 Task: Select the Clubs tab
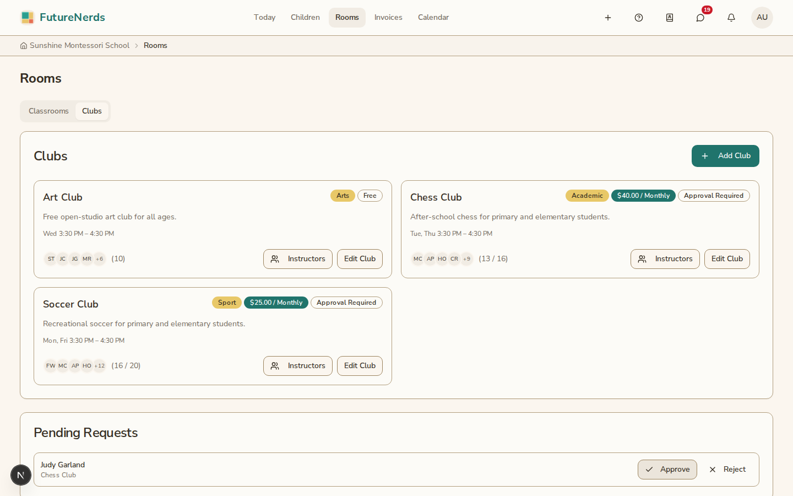click(x=92, y=111)
